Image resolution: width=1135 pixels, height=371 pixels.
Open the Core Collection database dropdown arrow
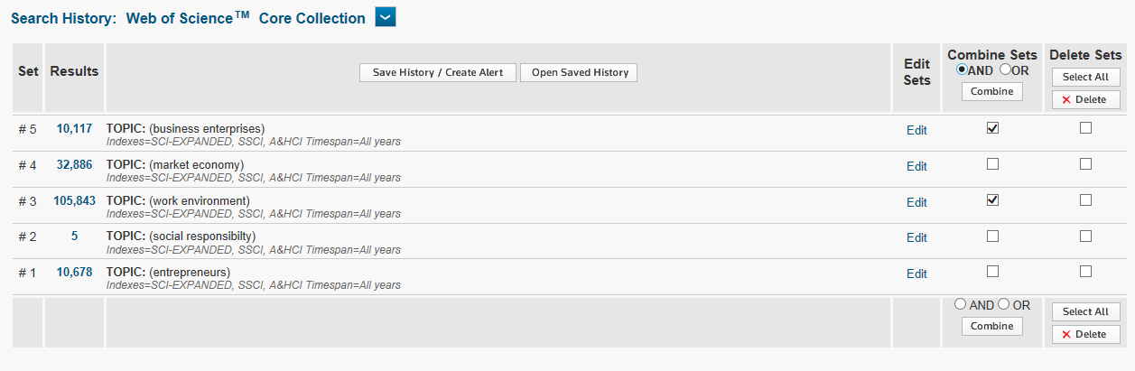point(386,17)
